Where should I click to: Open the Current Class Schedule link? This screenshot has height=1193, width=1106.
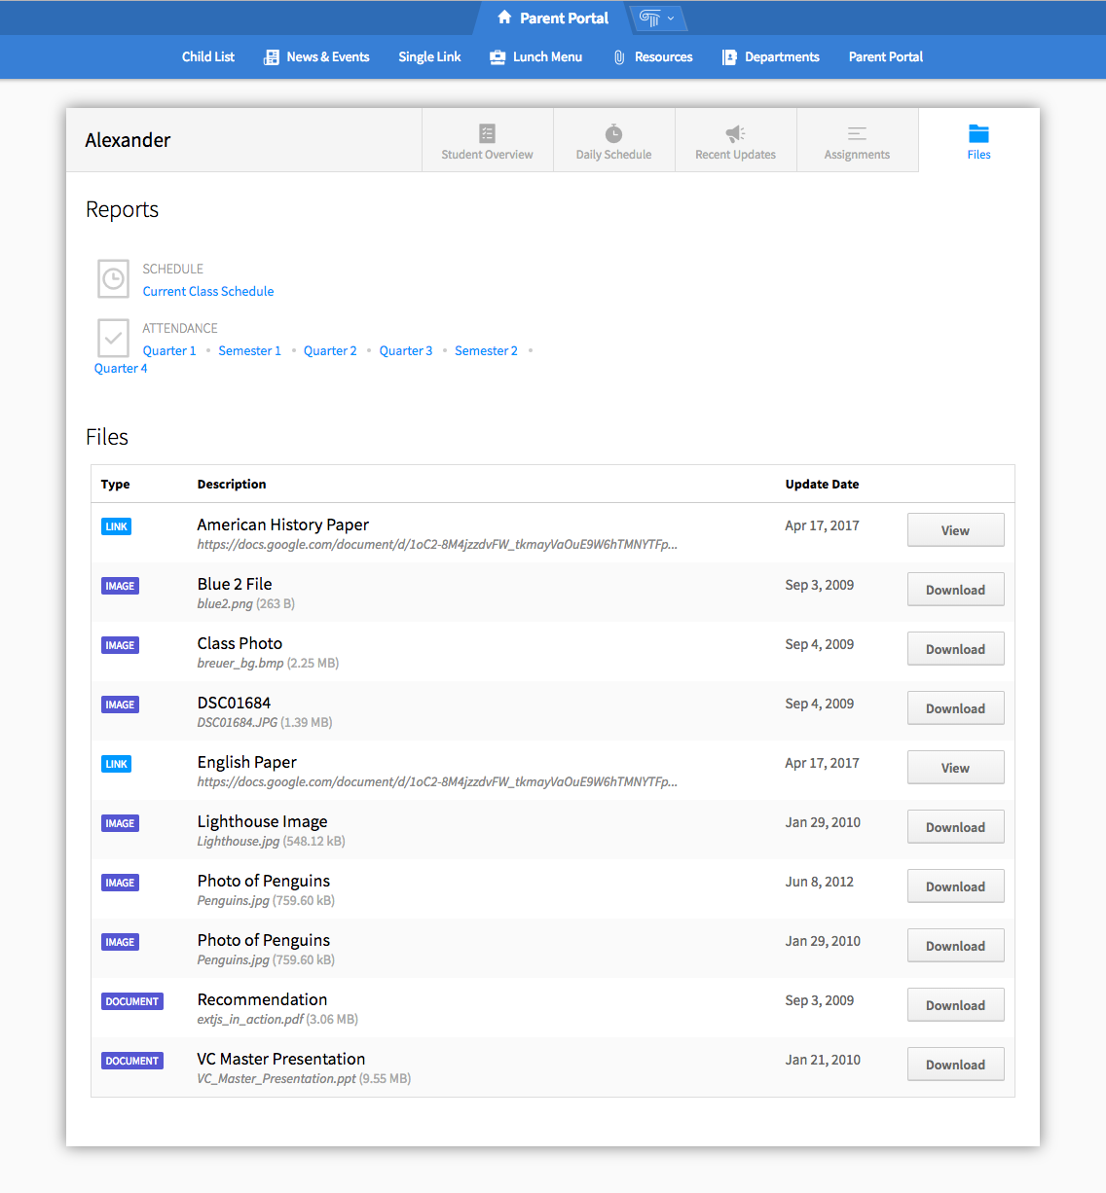pyautogui.click(x=207, y=291)
